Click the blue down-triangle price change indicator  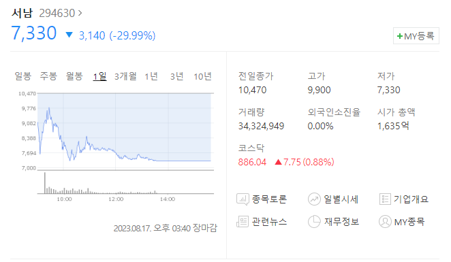[69, 35]
